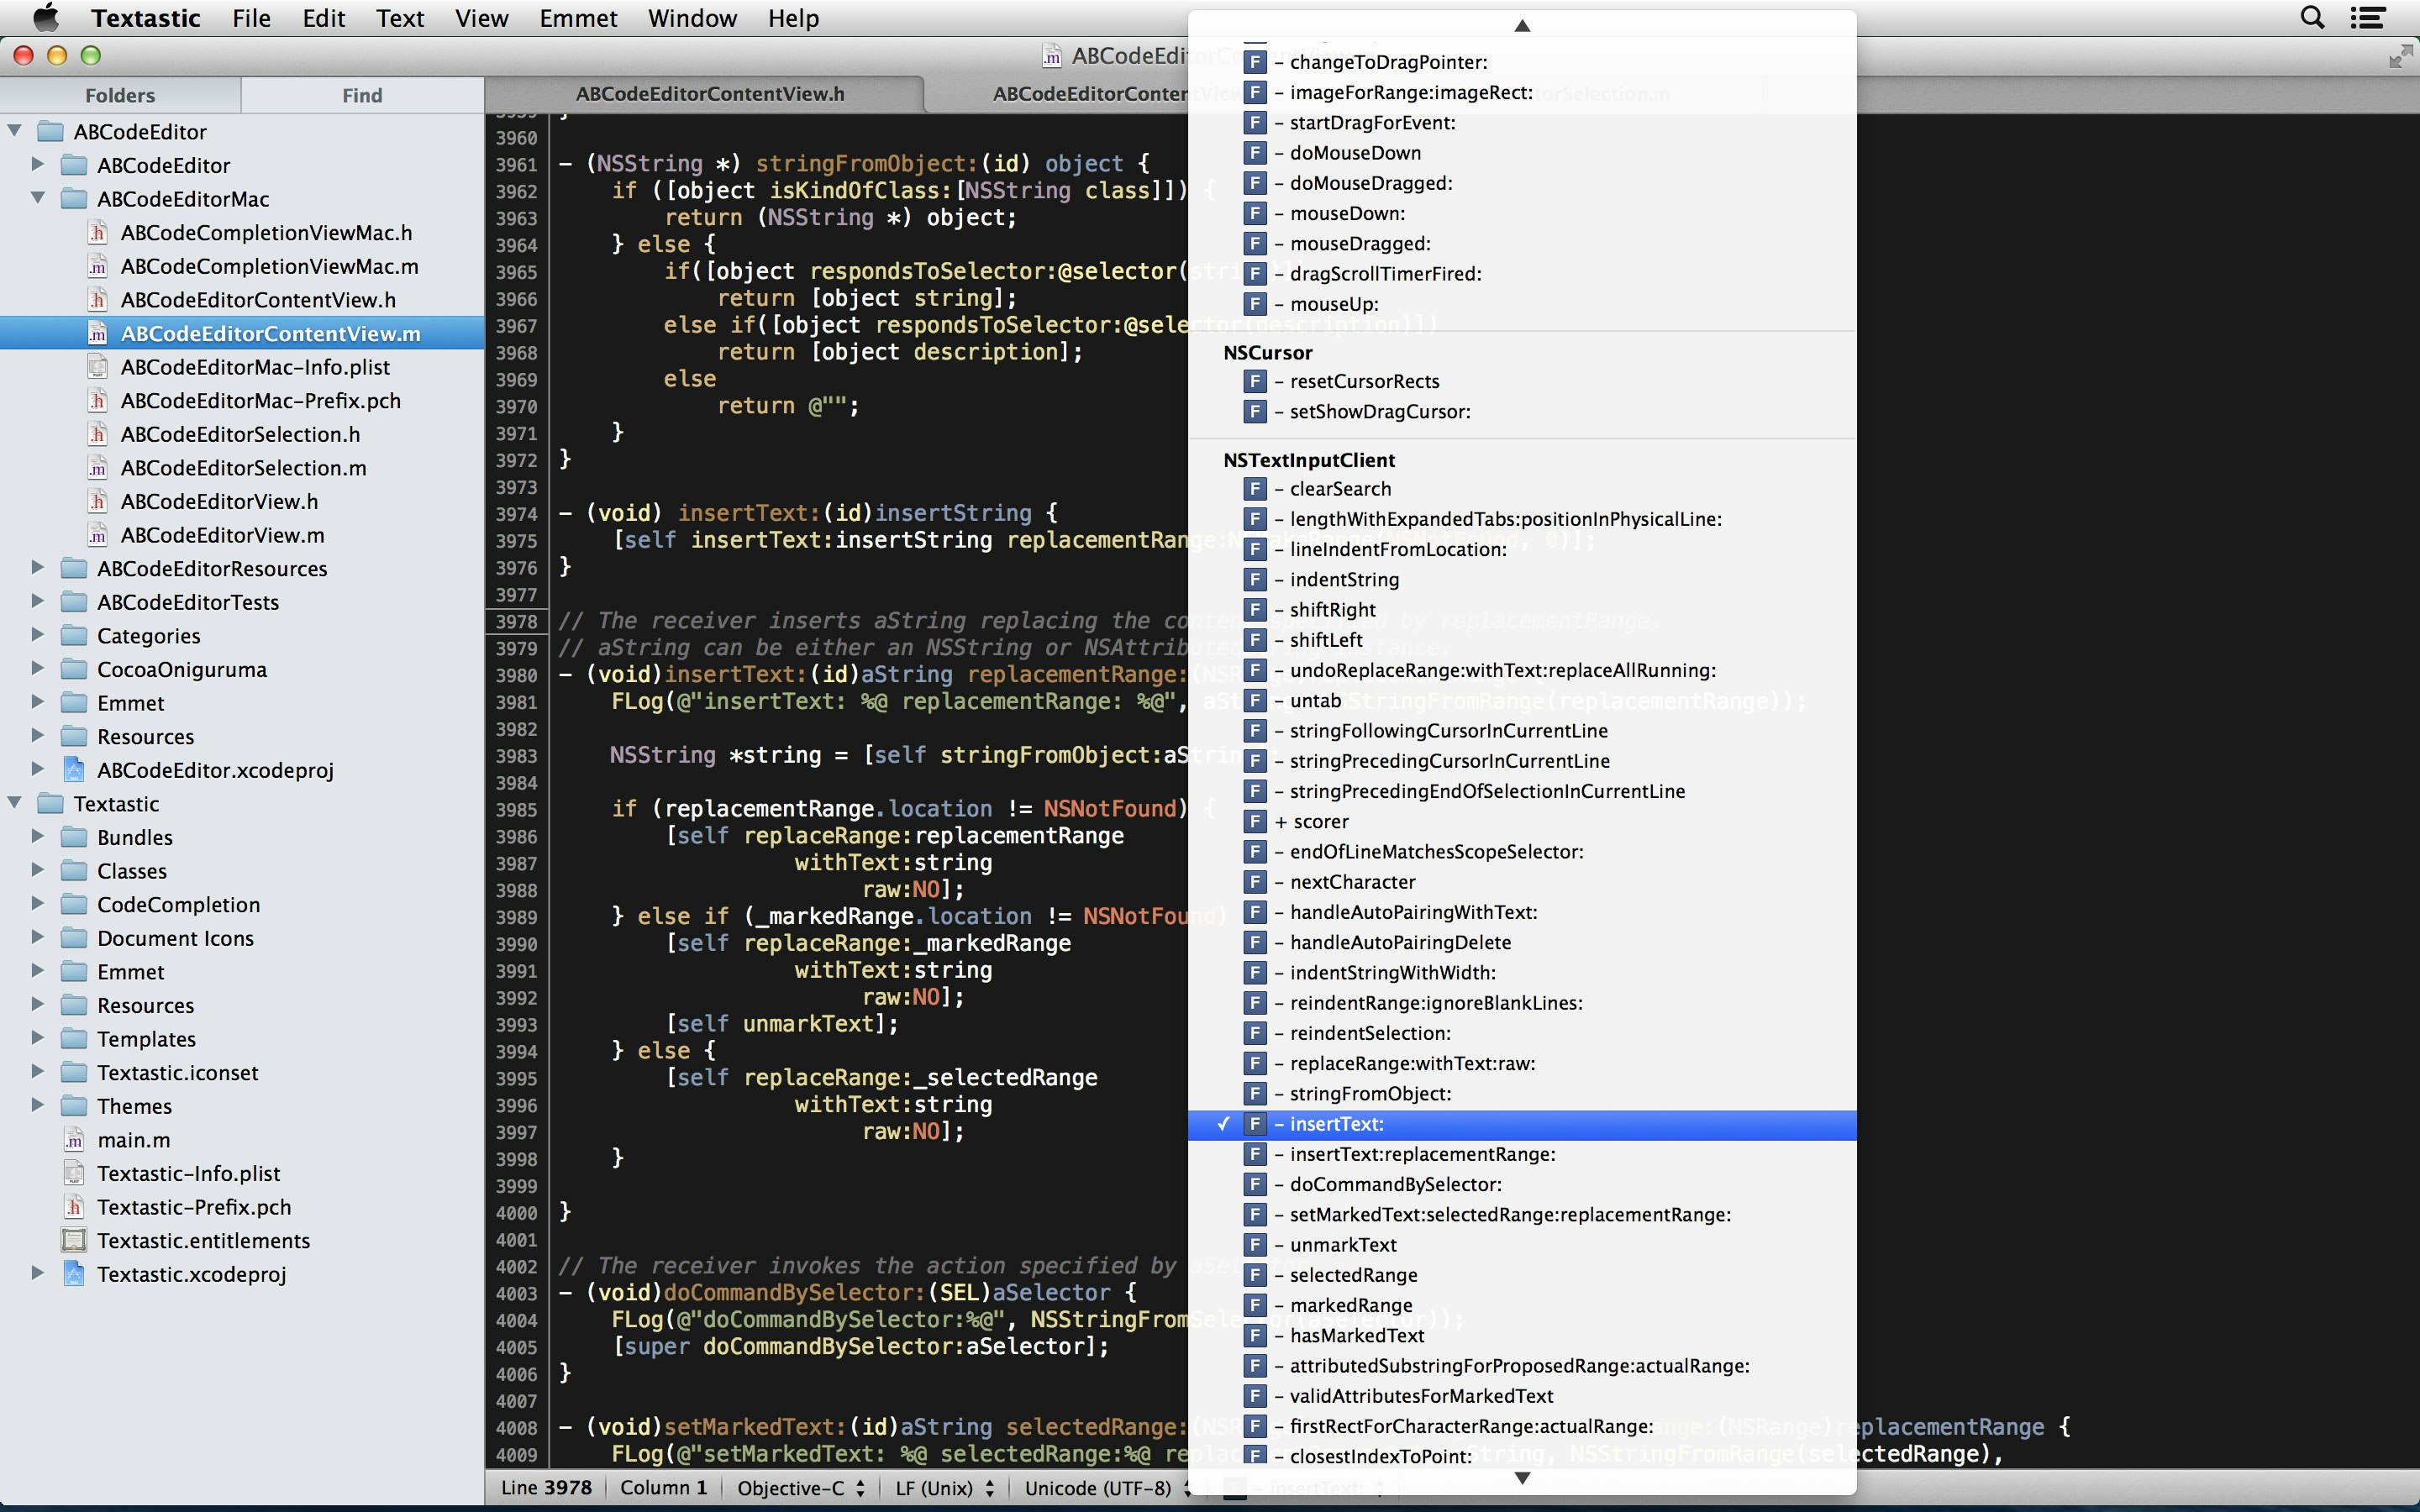This screenshot has height=1512, width=2420.
Task: Click the Textastic.entitlements file icon
Action: point(74,1241)
